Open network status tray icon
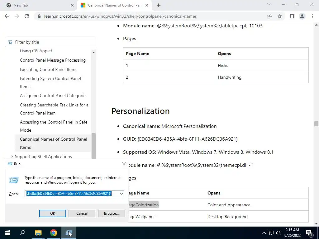Screen dimensions: 319x239 pyautogui.click(x=271, y=233)
